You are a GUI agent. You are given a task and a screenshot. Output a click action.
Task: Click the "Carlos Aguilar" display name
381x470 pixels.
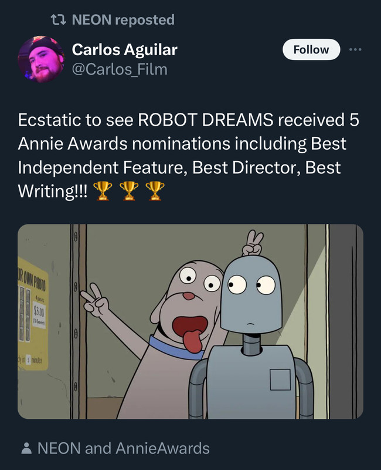(124, 49)
